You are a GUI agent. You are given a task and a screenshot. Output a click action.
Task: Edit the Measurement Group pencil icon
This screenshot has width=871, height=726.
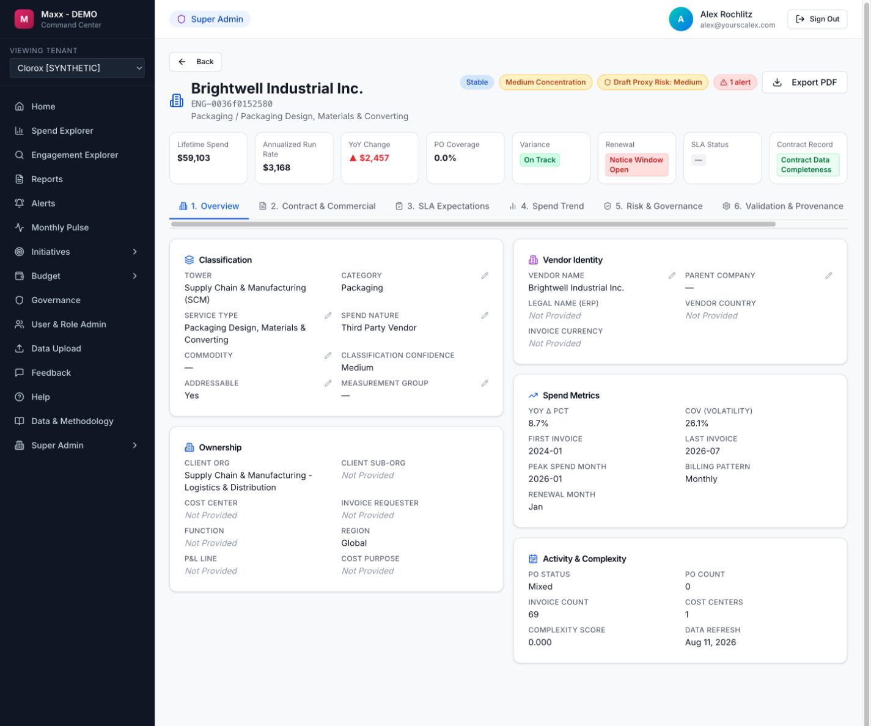click(485, 383)
